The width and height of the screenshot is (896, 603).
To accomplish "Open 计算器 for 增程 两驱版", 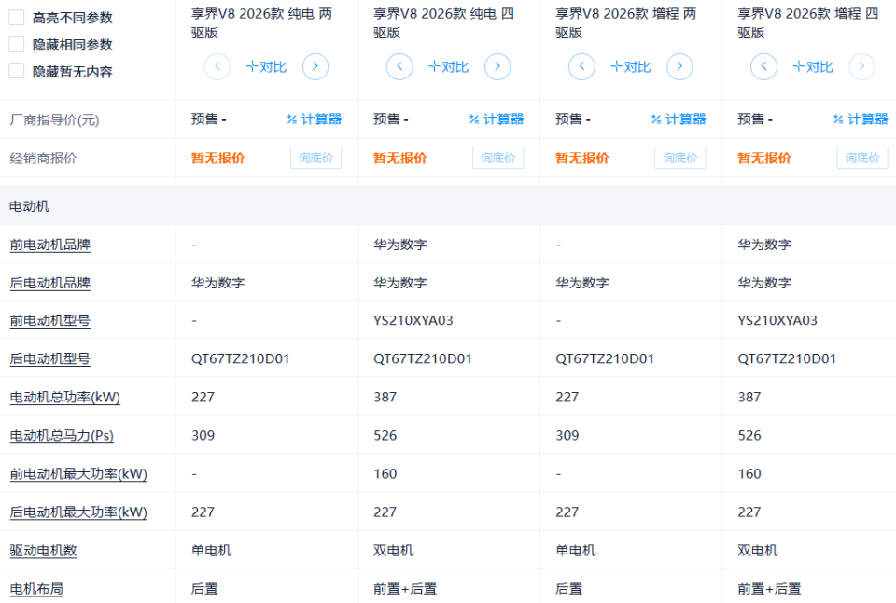I will pyautogui.click(x=679, y=119).
